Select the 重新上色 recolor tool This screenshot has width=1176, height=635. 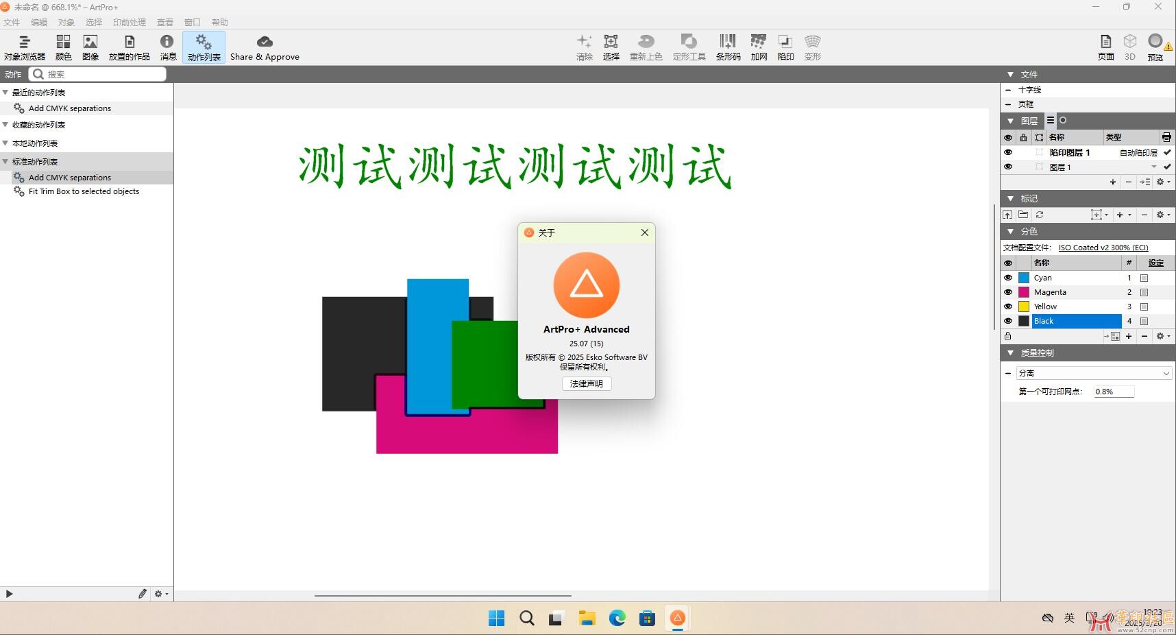646,48
